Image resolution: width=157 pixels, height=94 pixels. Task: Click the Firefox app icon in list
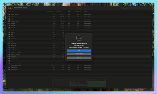click(9, 17)
